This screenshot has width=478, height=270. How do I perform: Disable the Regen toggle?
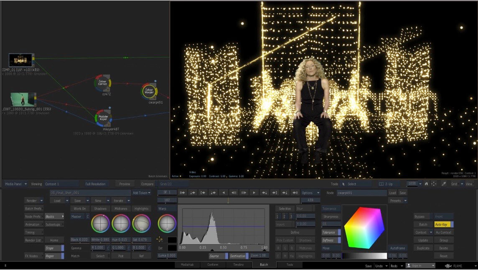(54, 256)
